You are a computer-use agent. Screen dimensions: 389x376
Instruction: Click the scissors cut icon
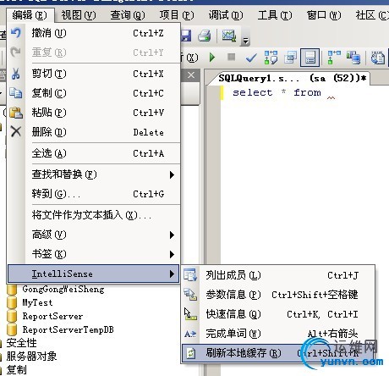16,74
